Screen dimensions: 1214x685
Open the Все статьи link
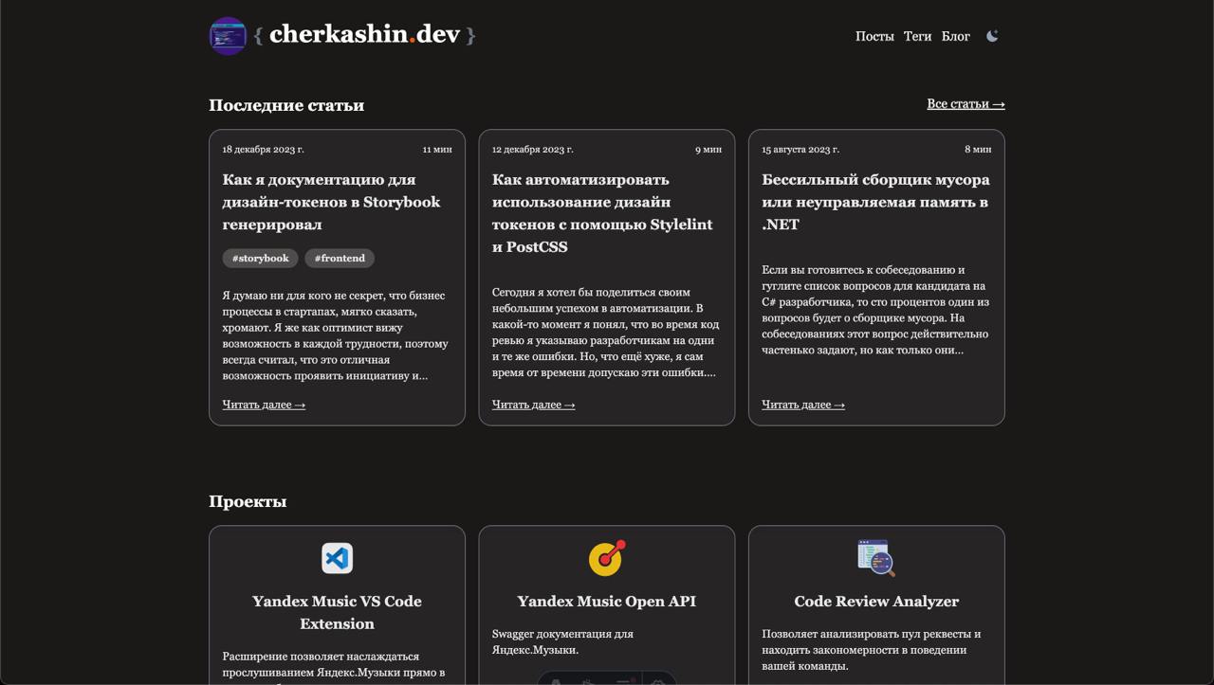click(x=966, y=104)
